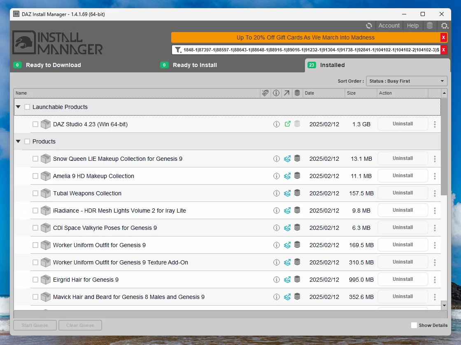Screen dimensions: 461x345
Task: Open more options for Amelia 9 HD Makeup row
Action: tap(435, 176)
